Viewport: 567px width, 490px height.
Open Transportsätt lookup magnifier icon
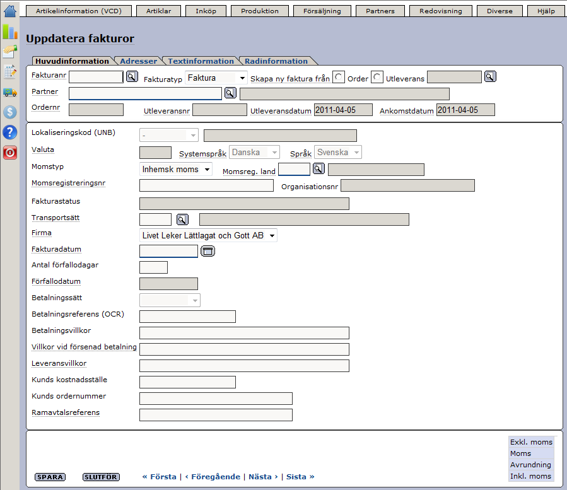tap(182, 219)
